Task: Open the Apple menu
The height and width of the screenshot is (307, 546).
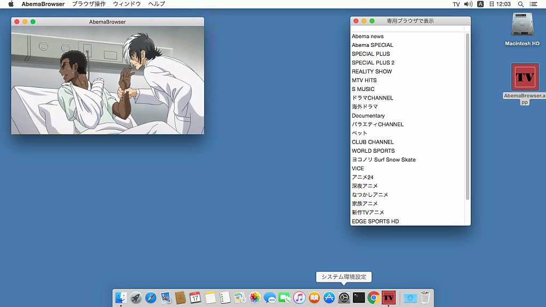Action: pyautogui.click(x=11, y=4)
